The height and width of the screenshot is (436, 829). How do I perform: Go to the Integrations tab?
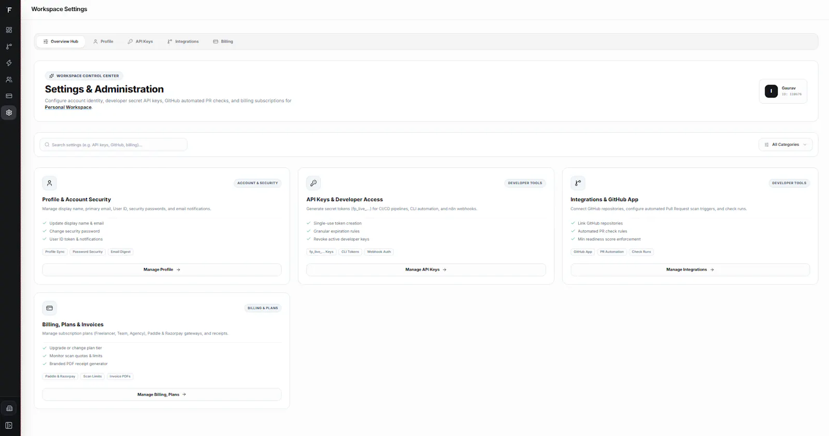pyautogui.click(x=183, y=41)
